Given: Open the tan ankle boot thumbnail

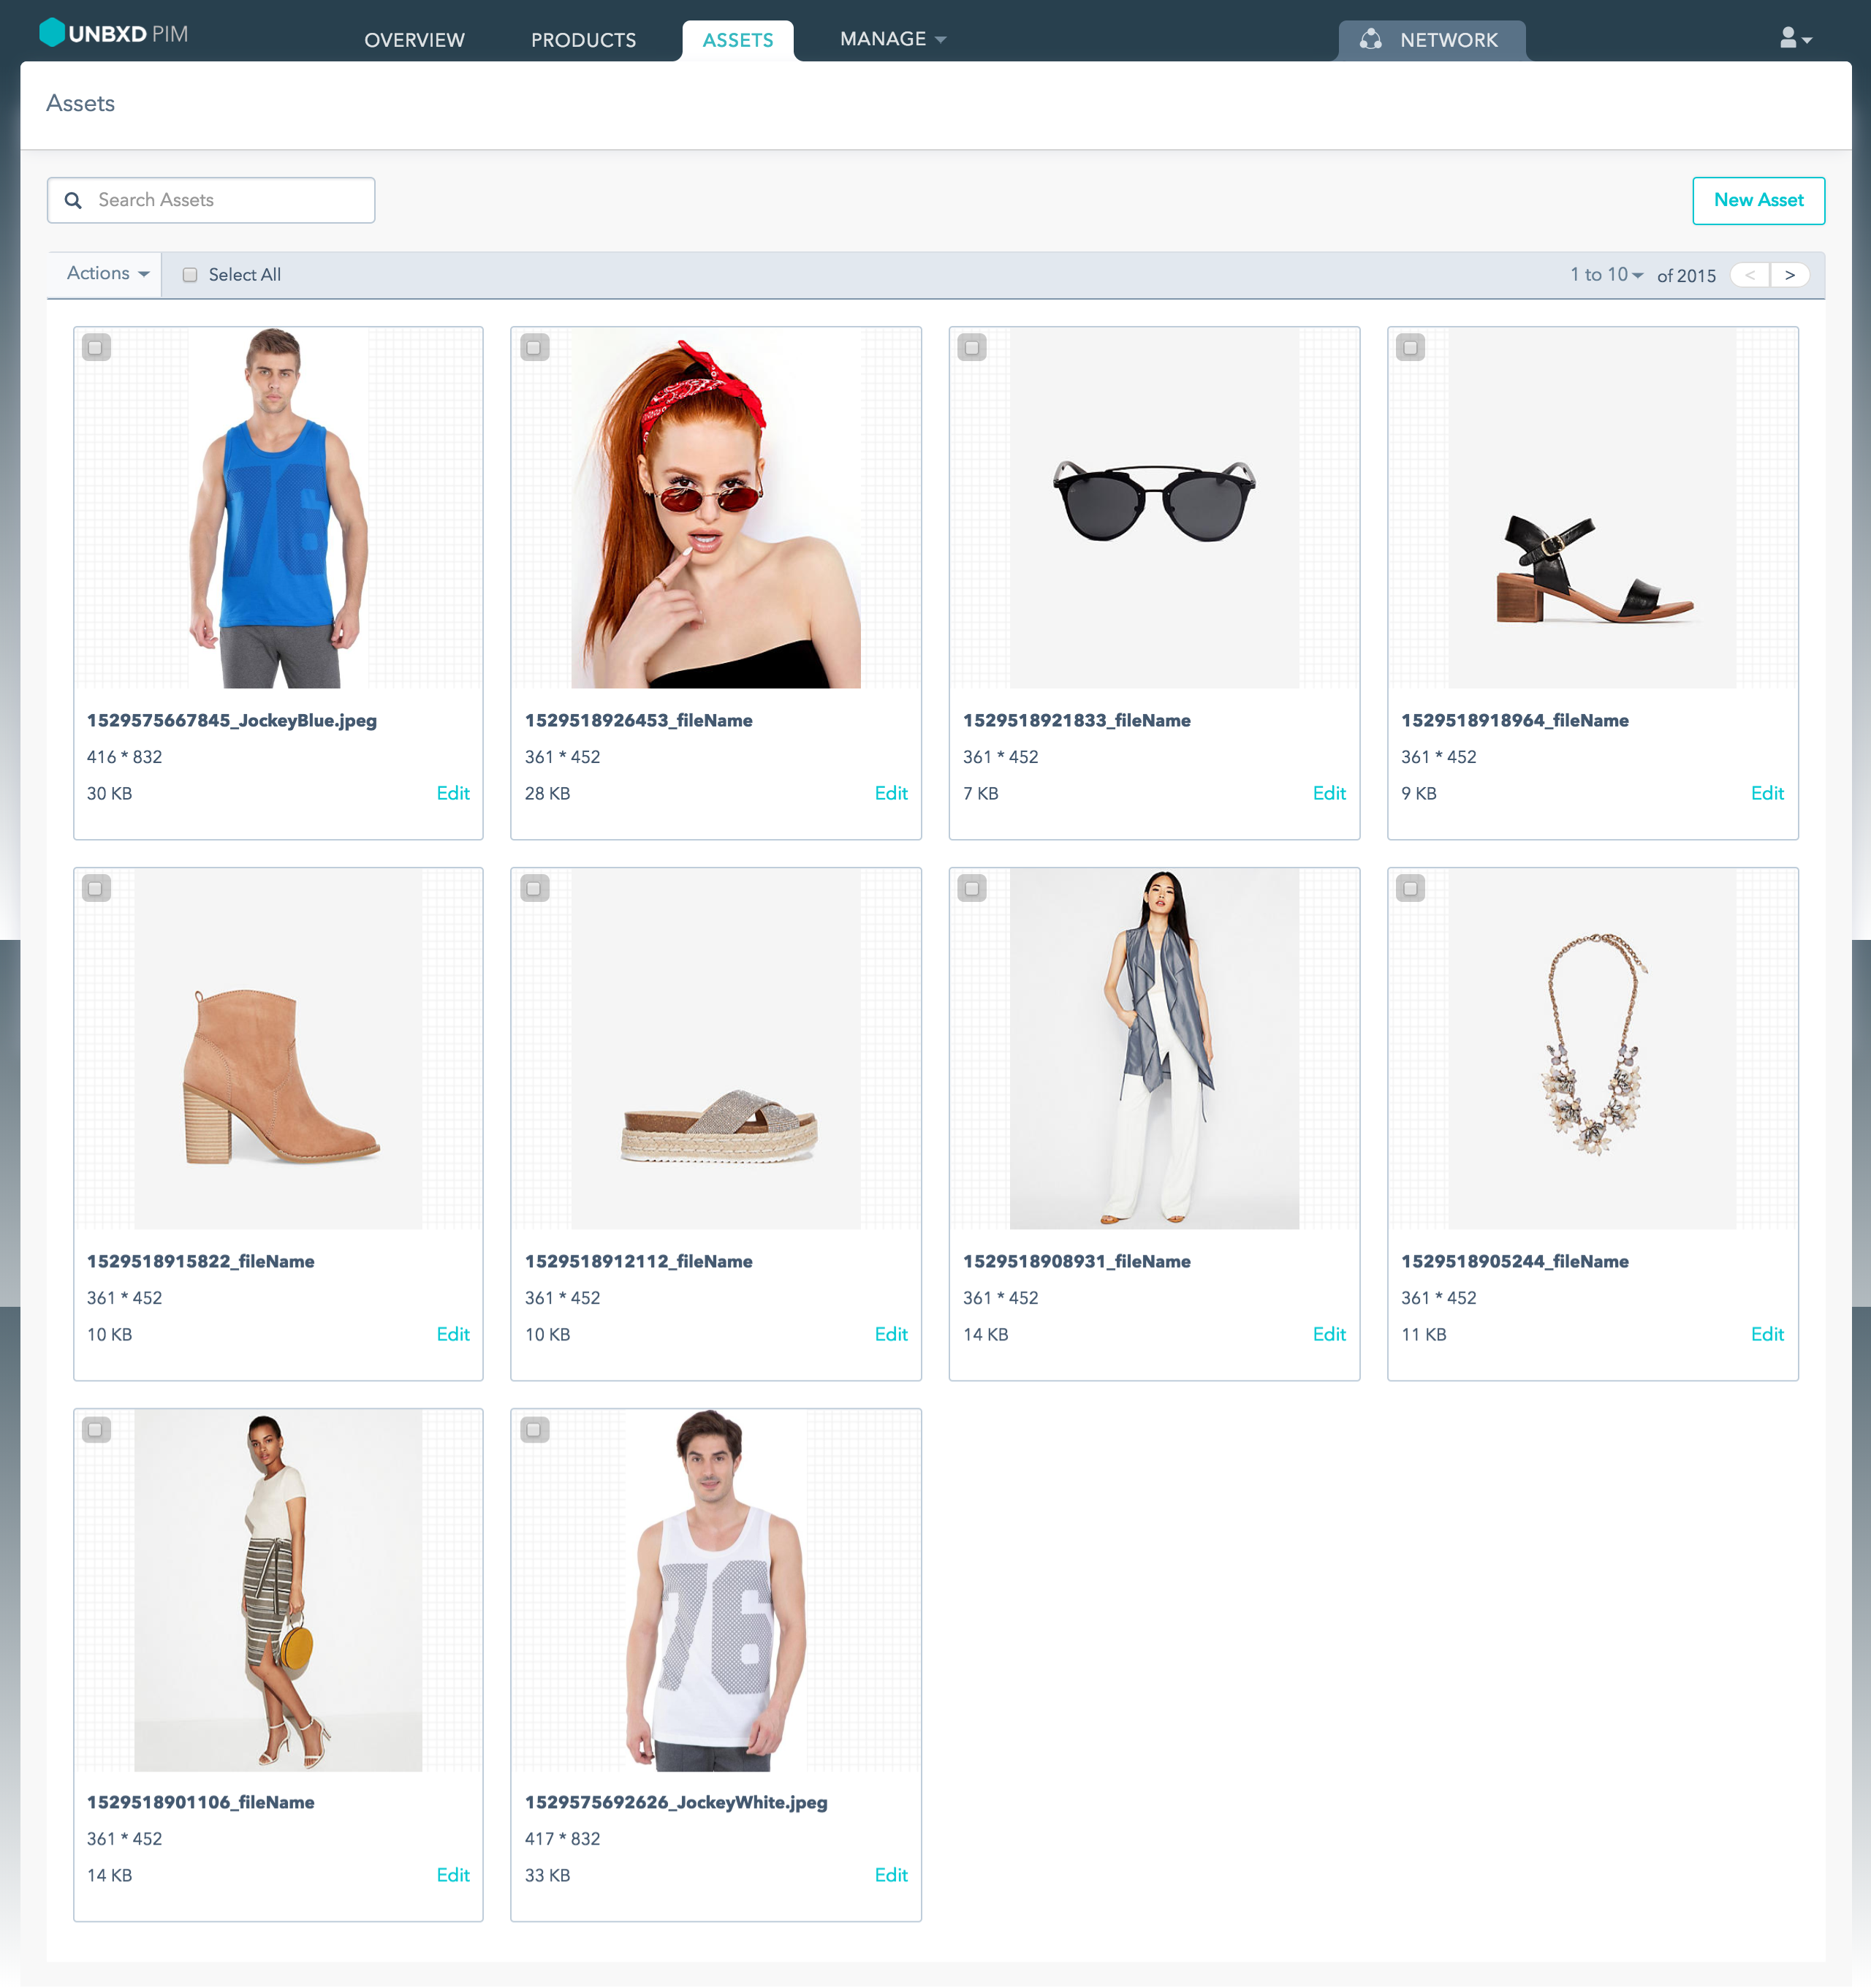Looking at the screenshot, I should tap(278, 1049).
